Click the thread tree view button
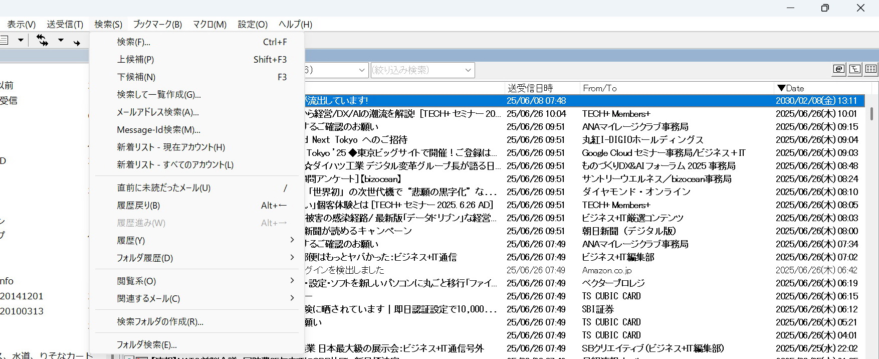Image resolution: width=879 pixels, height=359 pixels. point(854,69)
